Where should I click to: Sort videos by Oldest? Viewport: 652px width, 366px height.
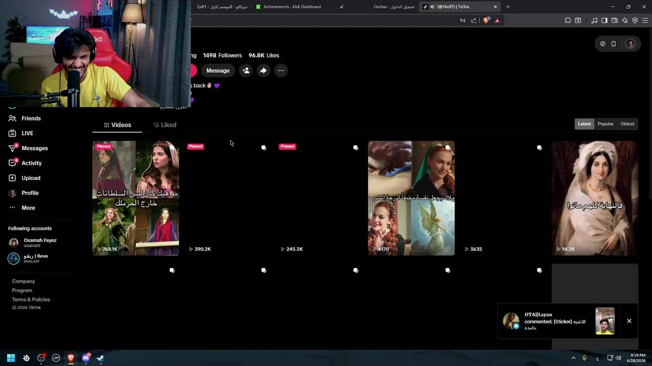tap(628, 124)
